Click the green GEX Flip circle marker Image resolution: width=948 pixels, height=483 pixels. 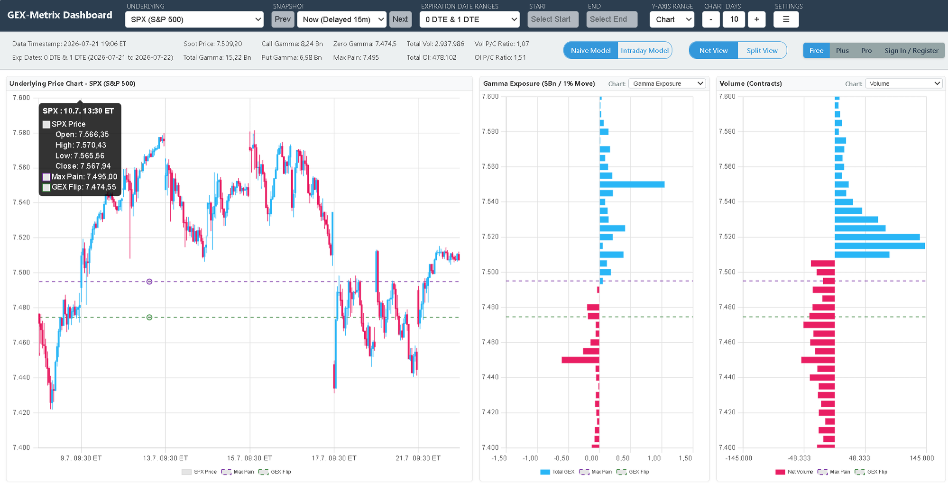pyautogui.click(x=149, y=317)
